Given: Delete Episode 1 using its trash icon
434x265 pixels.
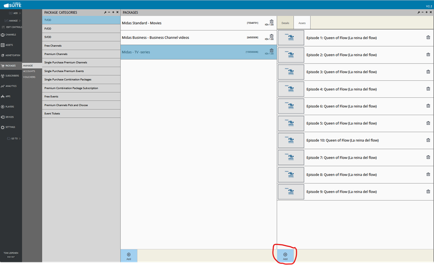Looking at the screenshot, I should (x=428, y=38).
